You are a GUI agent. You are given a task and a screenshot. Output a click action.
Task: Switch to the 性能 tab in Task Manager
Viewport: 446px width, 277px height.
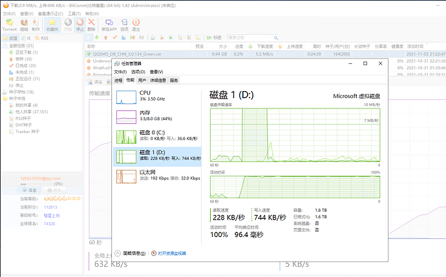point(131,80)
